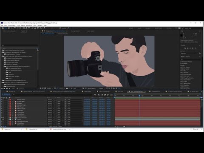The height and width of the screenshot is (153, 204).
Task: Select the Hand tool
Action: coord(9,28)
